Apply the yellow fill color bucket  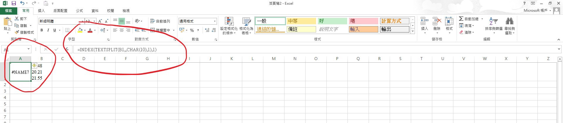click(x=80, y=30)
